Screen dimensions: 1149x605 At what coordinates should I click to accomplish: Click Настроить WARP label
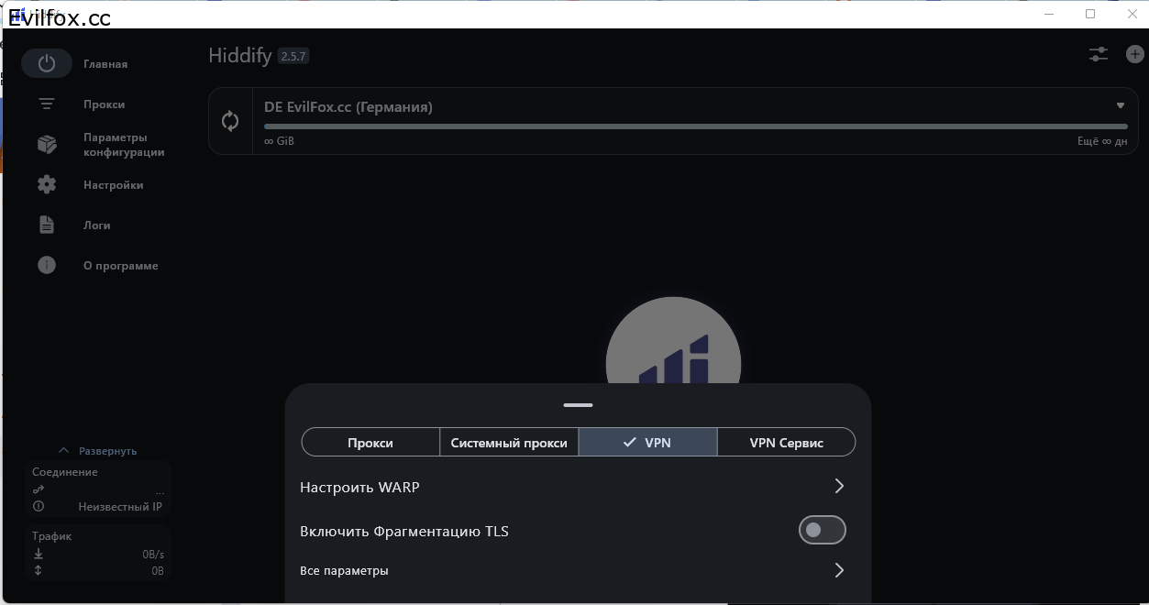coord(359,488)
